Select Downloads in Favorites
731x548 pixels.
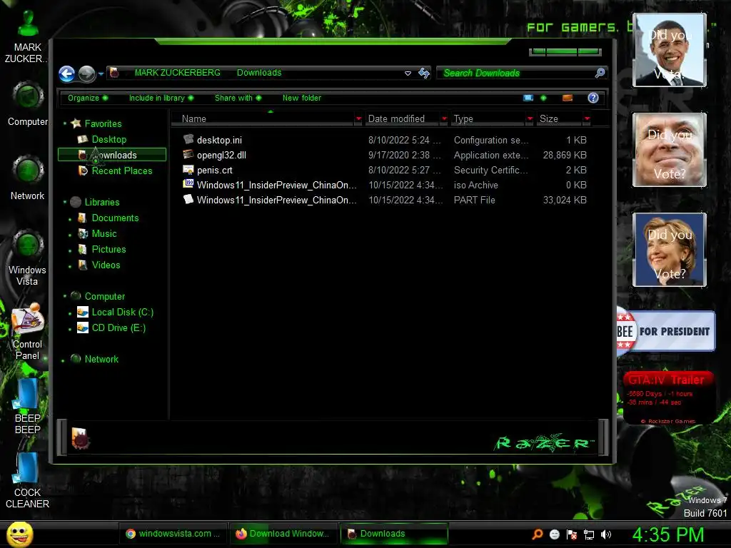[x=112, y=155]
